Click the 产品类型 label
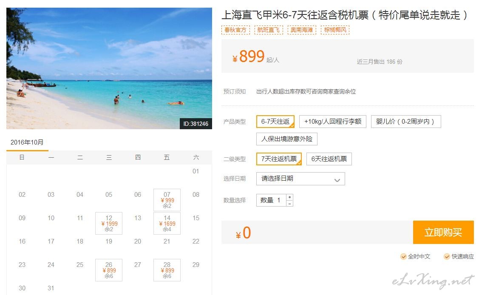479x295 pixels. tap(234, 122)
